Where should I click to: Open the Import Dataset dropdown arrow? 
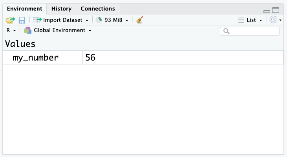pos(87,20)
